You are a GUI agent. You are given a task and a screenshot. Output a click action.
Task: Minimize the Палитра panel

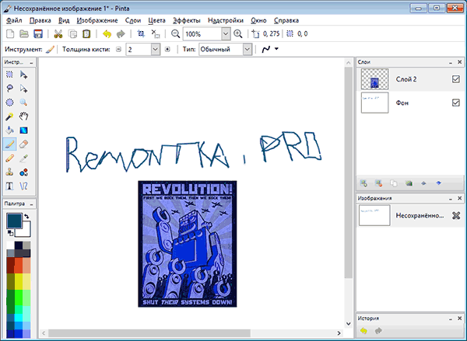pos(31,204)
